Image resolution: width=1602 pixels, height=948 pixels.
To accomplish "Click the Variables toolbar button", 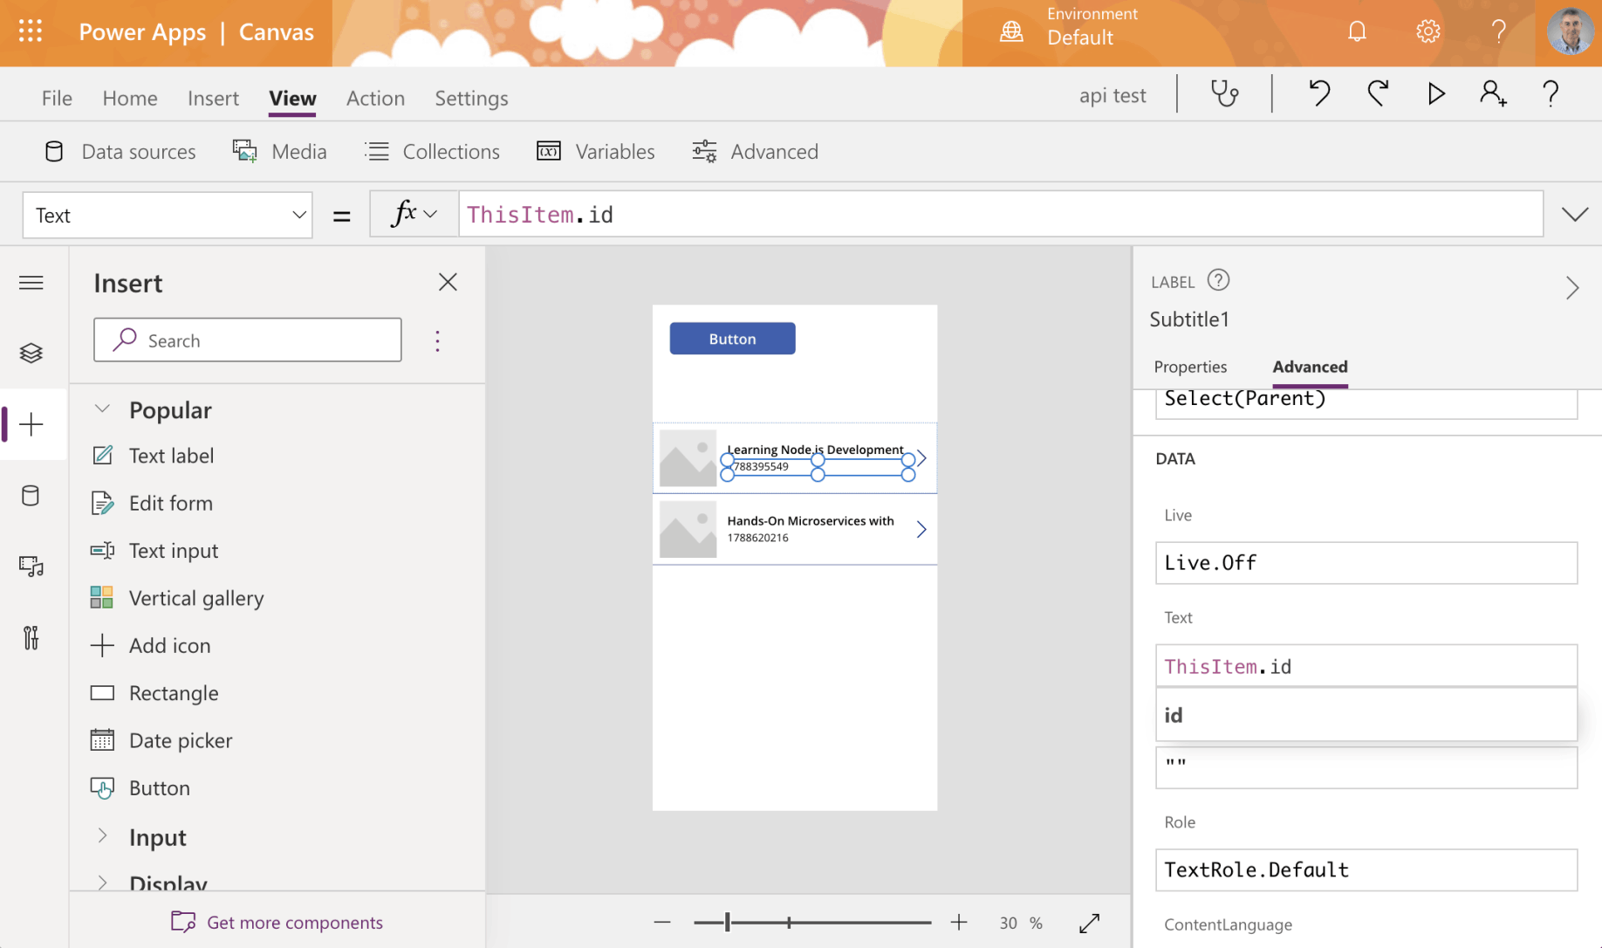I will point(596,152).
